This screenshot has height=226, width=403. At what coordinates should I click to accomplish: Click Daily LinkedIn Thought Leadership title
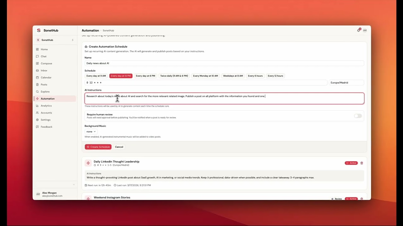[116, 162]
